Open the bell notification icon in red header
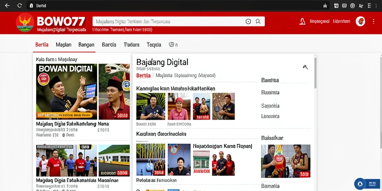382x191 pixels. click(x=302, y=21)
